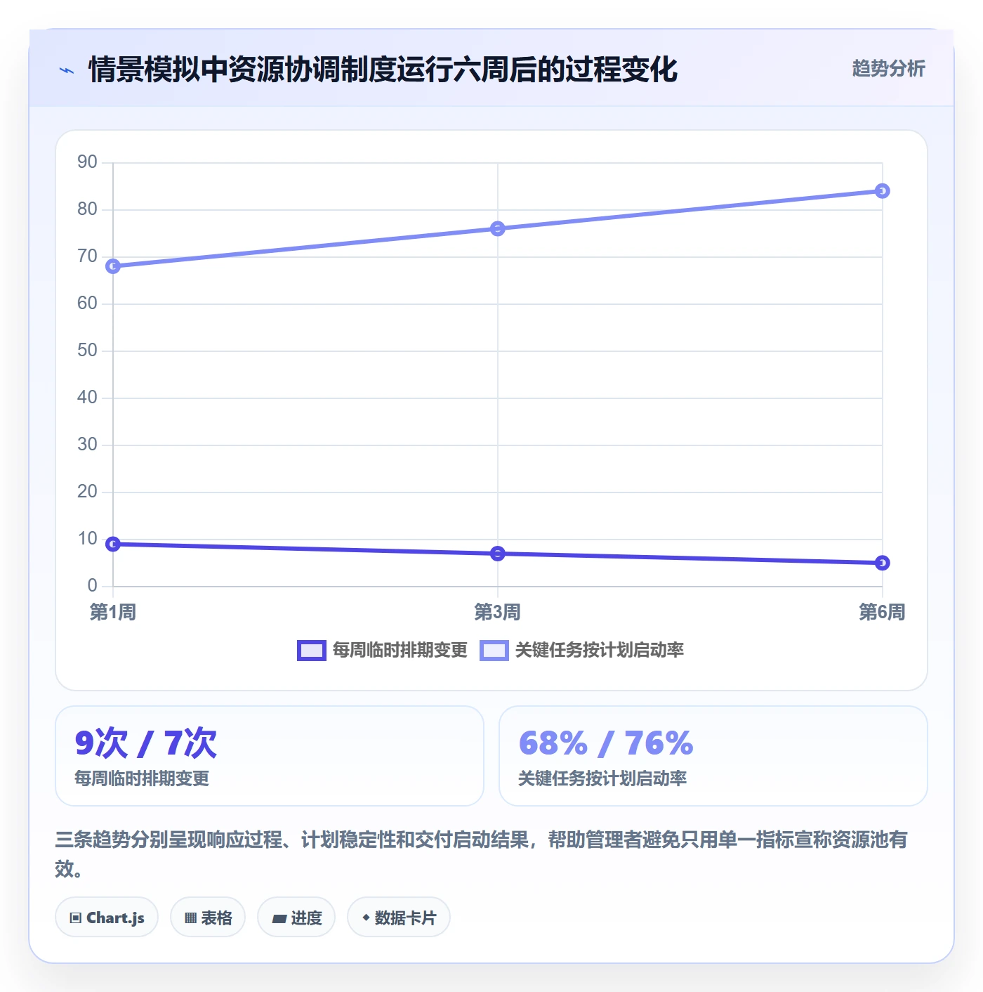Click the 第1周 point on 排期变更 line

point(113,544)
